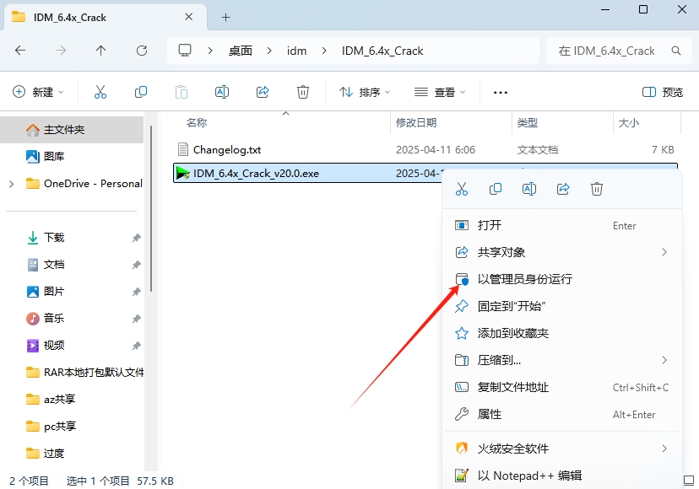Choose 以 Notepad++ 编辑 from context menu
The width and height of the screenshot is (699, 489).
tap(561, 476)
